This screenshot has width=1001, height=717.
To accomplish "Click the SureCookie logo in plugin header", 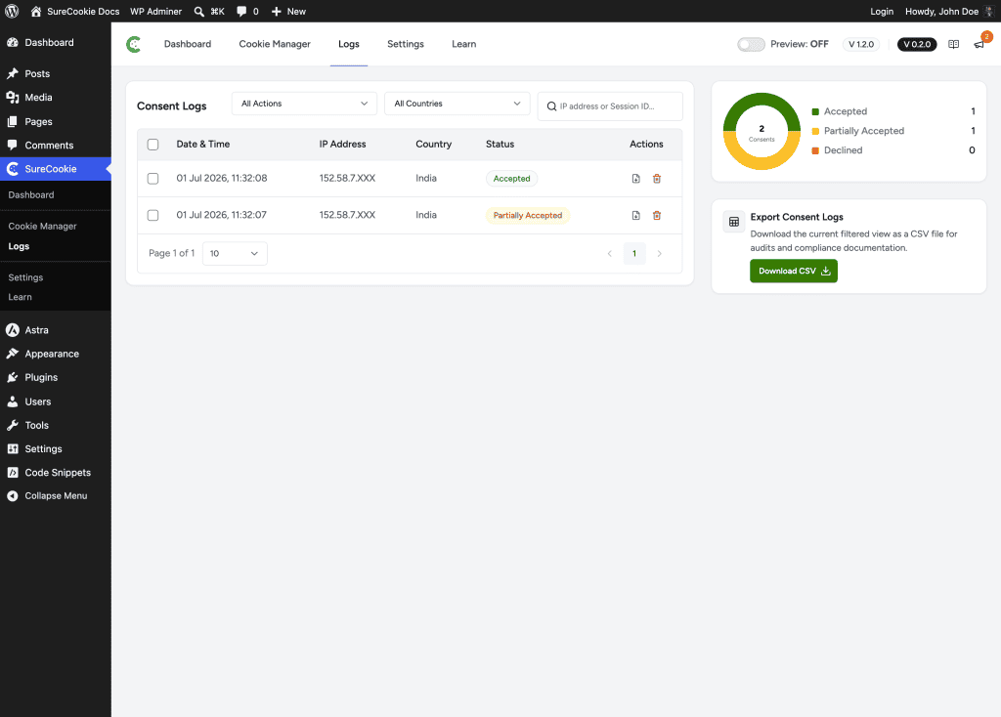I will (133, 44).
